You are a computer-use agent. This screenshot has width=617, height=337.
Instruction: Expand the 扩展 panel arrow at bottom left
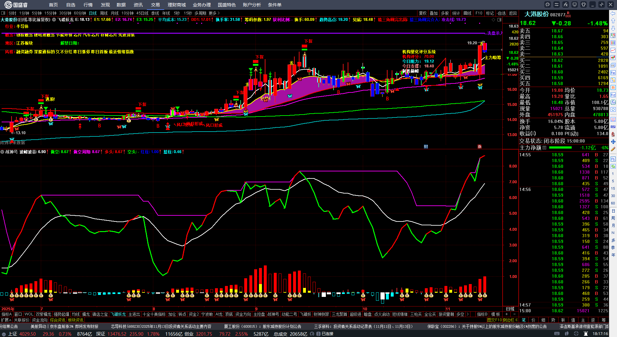pyautogui.click(x=6, y=320)
